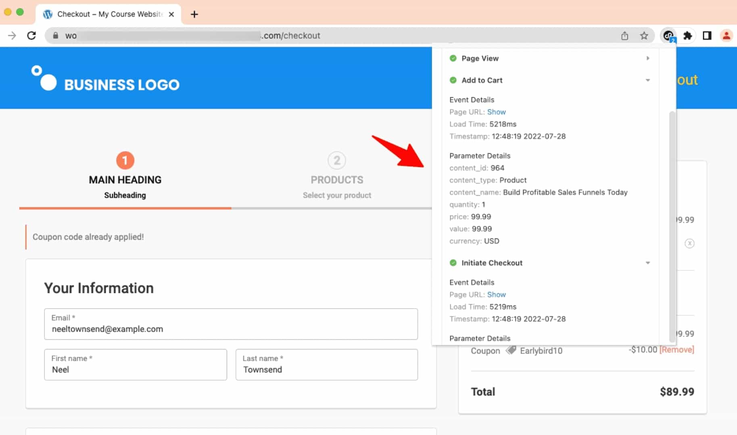Click the Last name input field

[326, 364]
